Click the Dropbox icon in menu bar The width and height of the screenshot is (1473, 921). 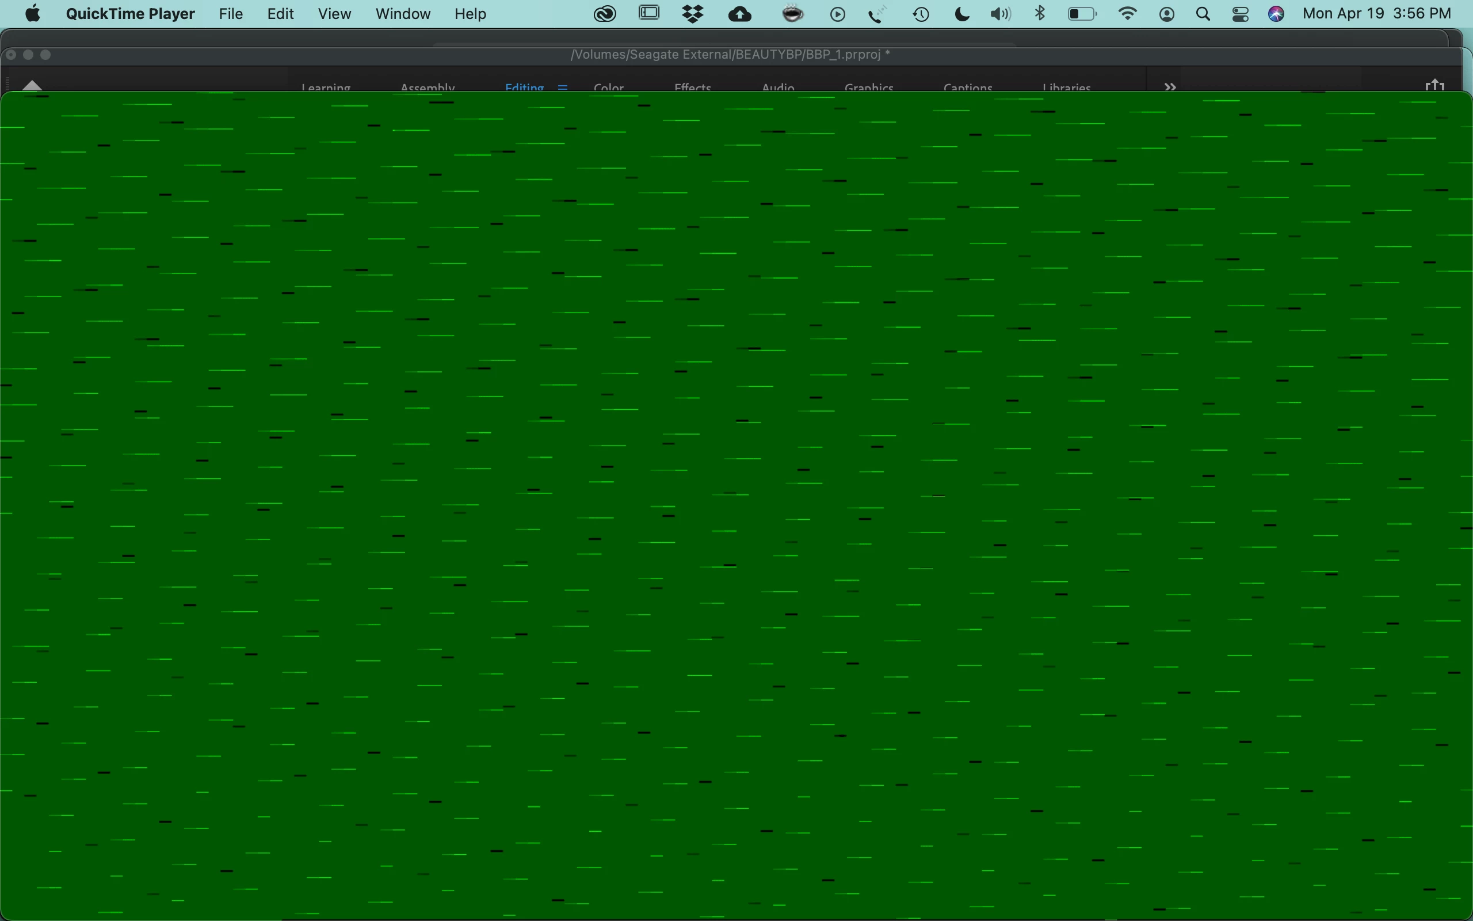click(693, 14)
